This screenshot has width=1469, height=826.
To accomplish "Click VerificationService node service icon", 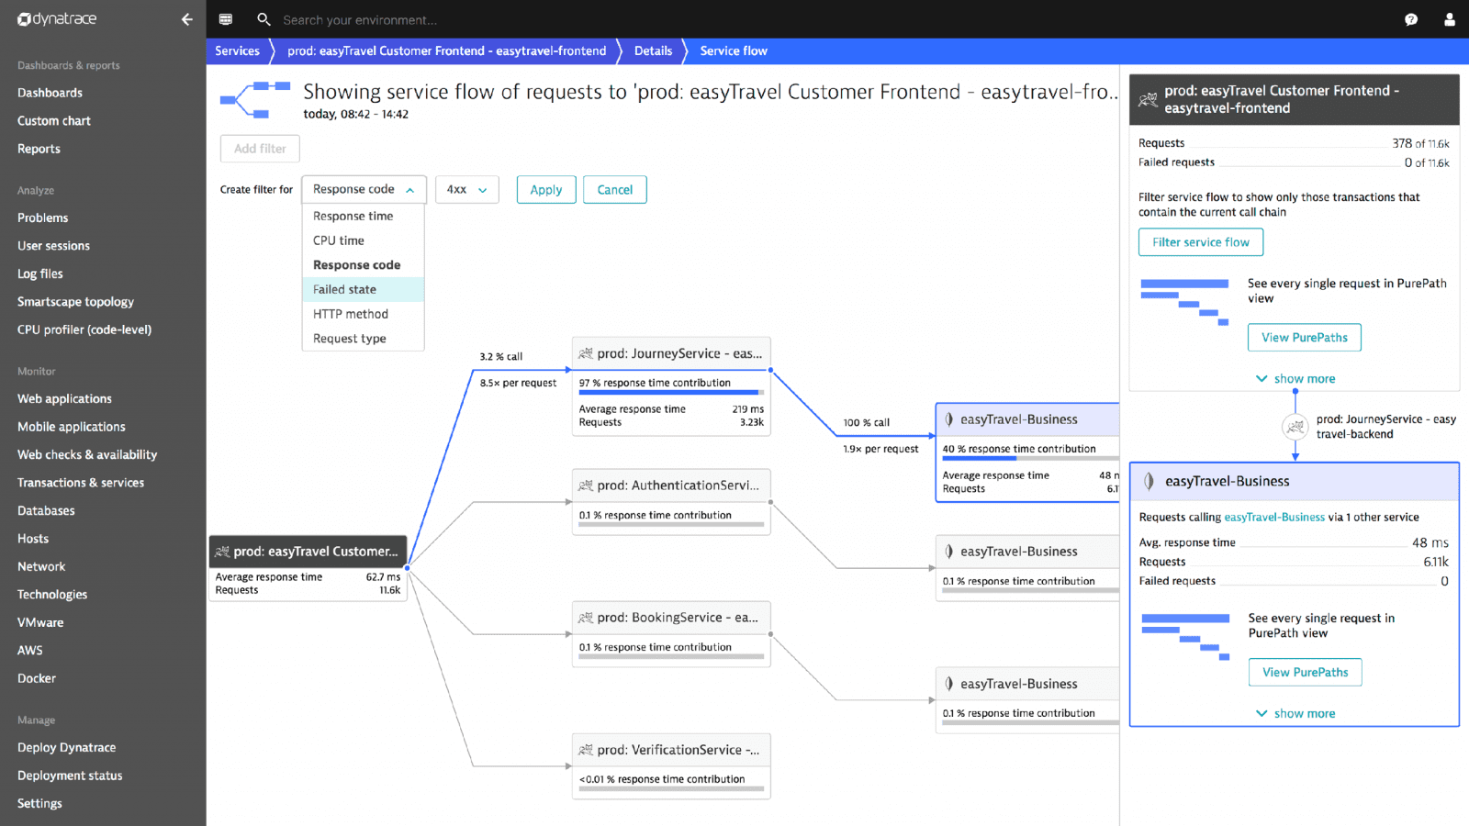I will pyautogui.click(x=586, y=750).
